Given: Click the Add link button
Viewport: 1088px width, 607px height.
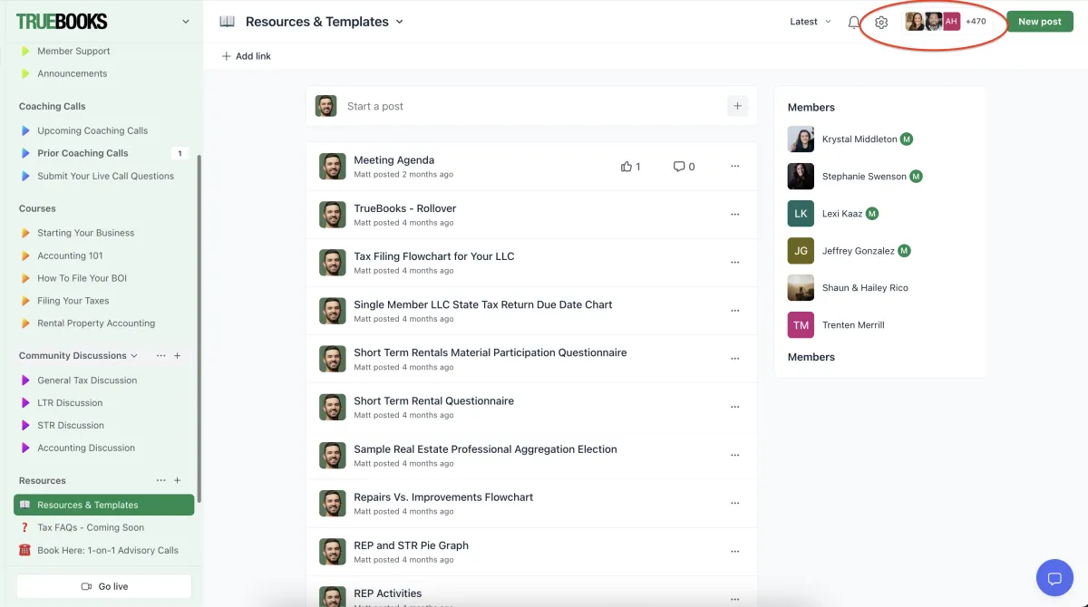Looking at the screenshot, I should point(247,56).
